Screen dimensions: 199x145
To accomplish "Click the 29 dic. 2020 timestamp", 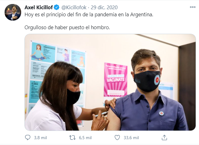I will [104, 7].
